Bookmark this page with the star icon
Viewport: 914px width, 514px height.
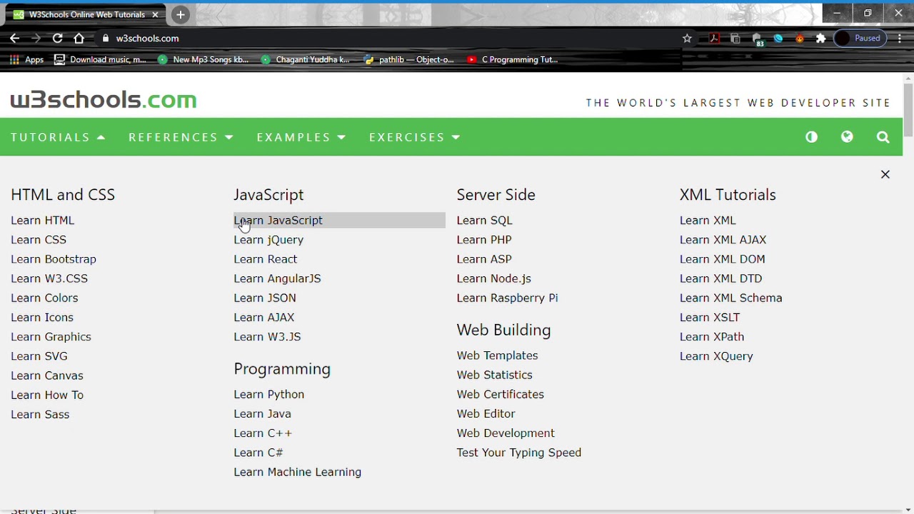pyautogui.click(x=687, y=39)
